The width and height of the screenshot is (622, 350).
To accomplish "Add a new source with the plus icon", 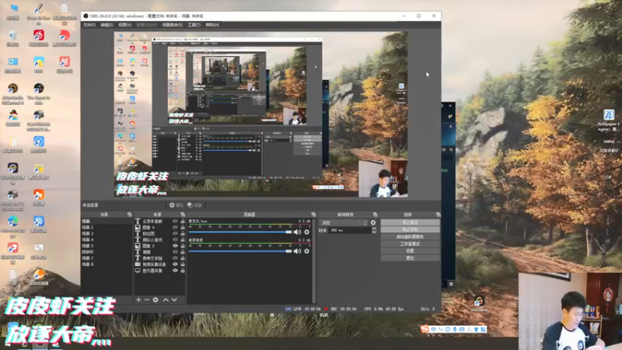I will (x=138, y=300).
